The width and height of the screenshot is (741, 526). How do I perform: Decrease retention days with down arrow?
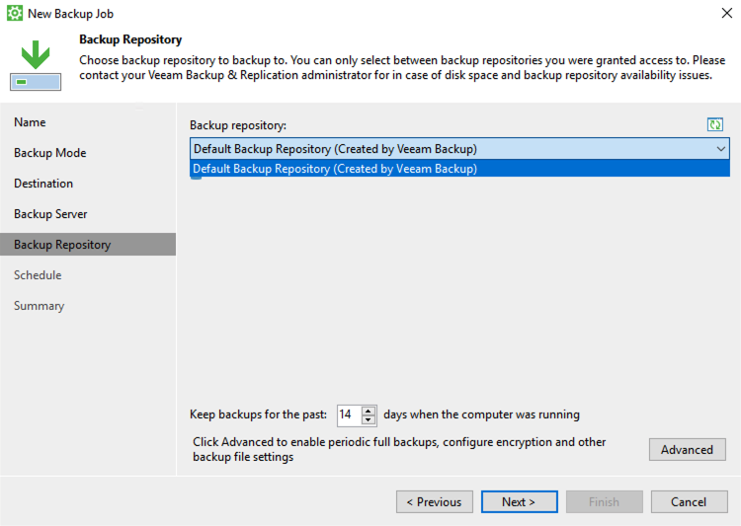369,420
